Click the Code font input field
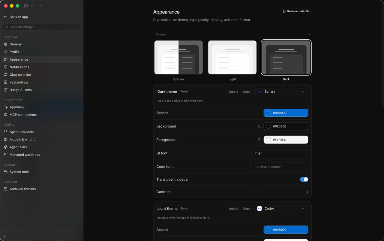 tap(280, 167)
